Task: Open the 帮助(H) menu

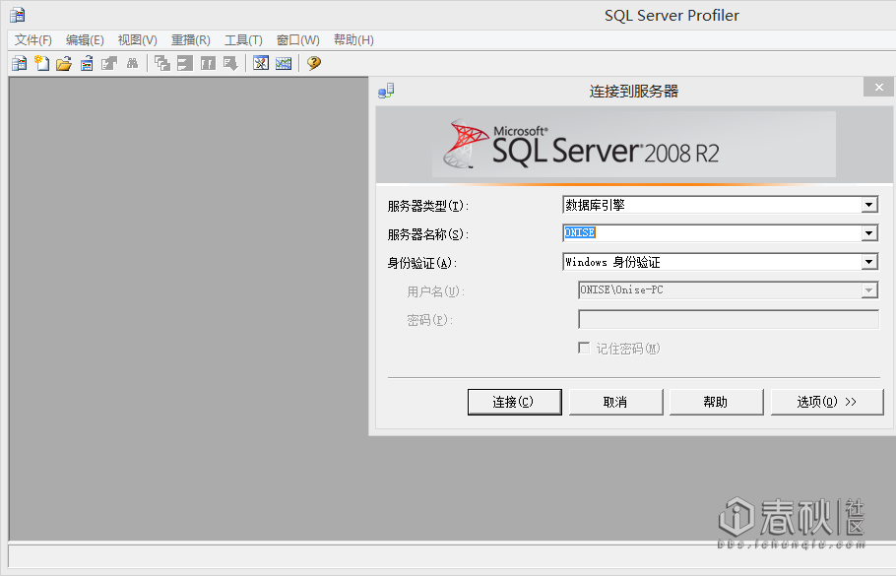Action: [353, 40]
